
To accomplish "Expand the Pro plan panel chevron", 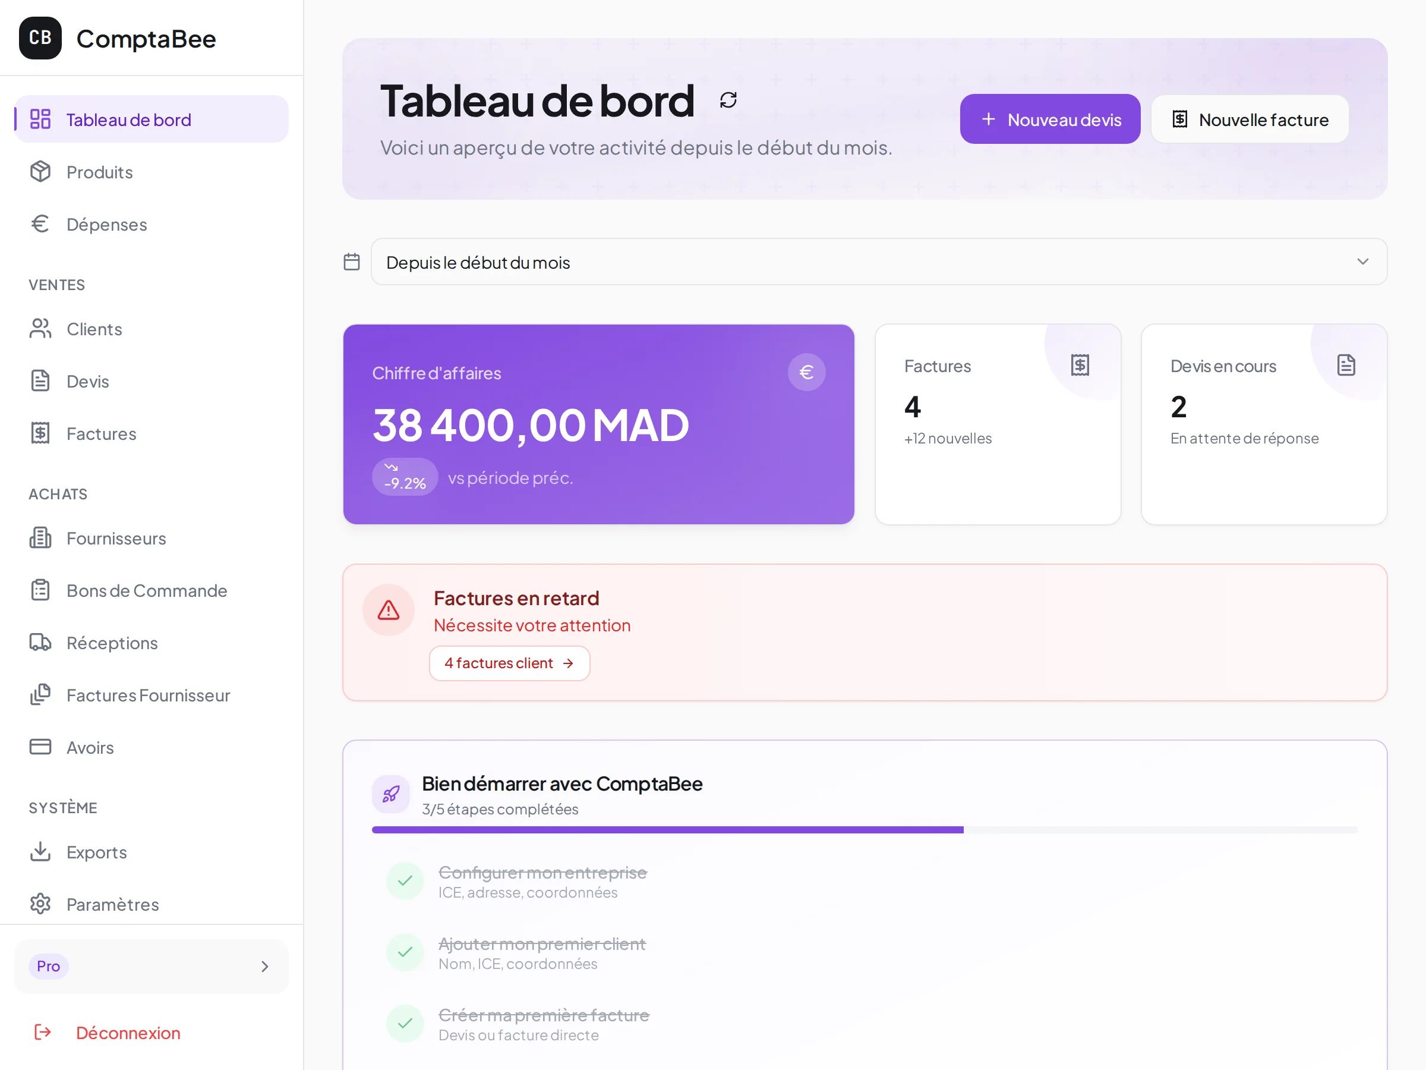I will point(264,966).
